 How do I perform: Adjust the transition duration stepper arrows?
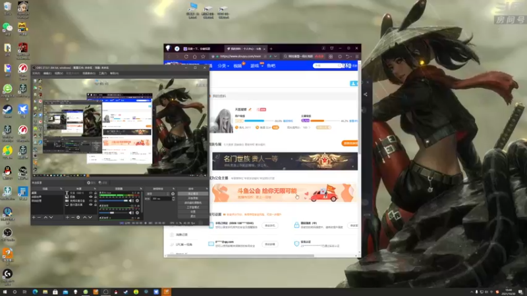coord(173,199)
